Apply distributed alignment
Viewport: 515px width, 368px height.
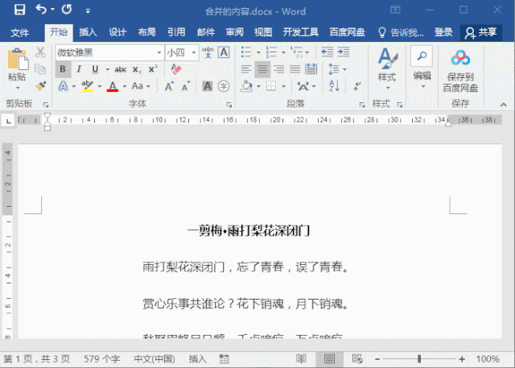click(x=311, y=69)
